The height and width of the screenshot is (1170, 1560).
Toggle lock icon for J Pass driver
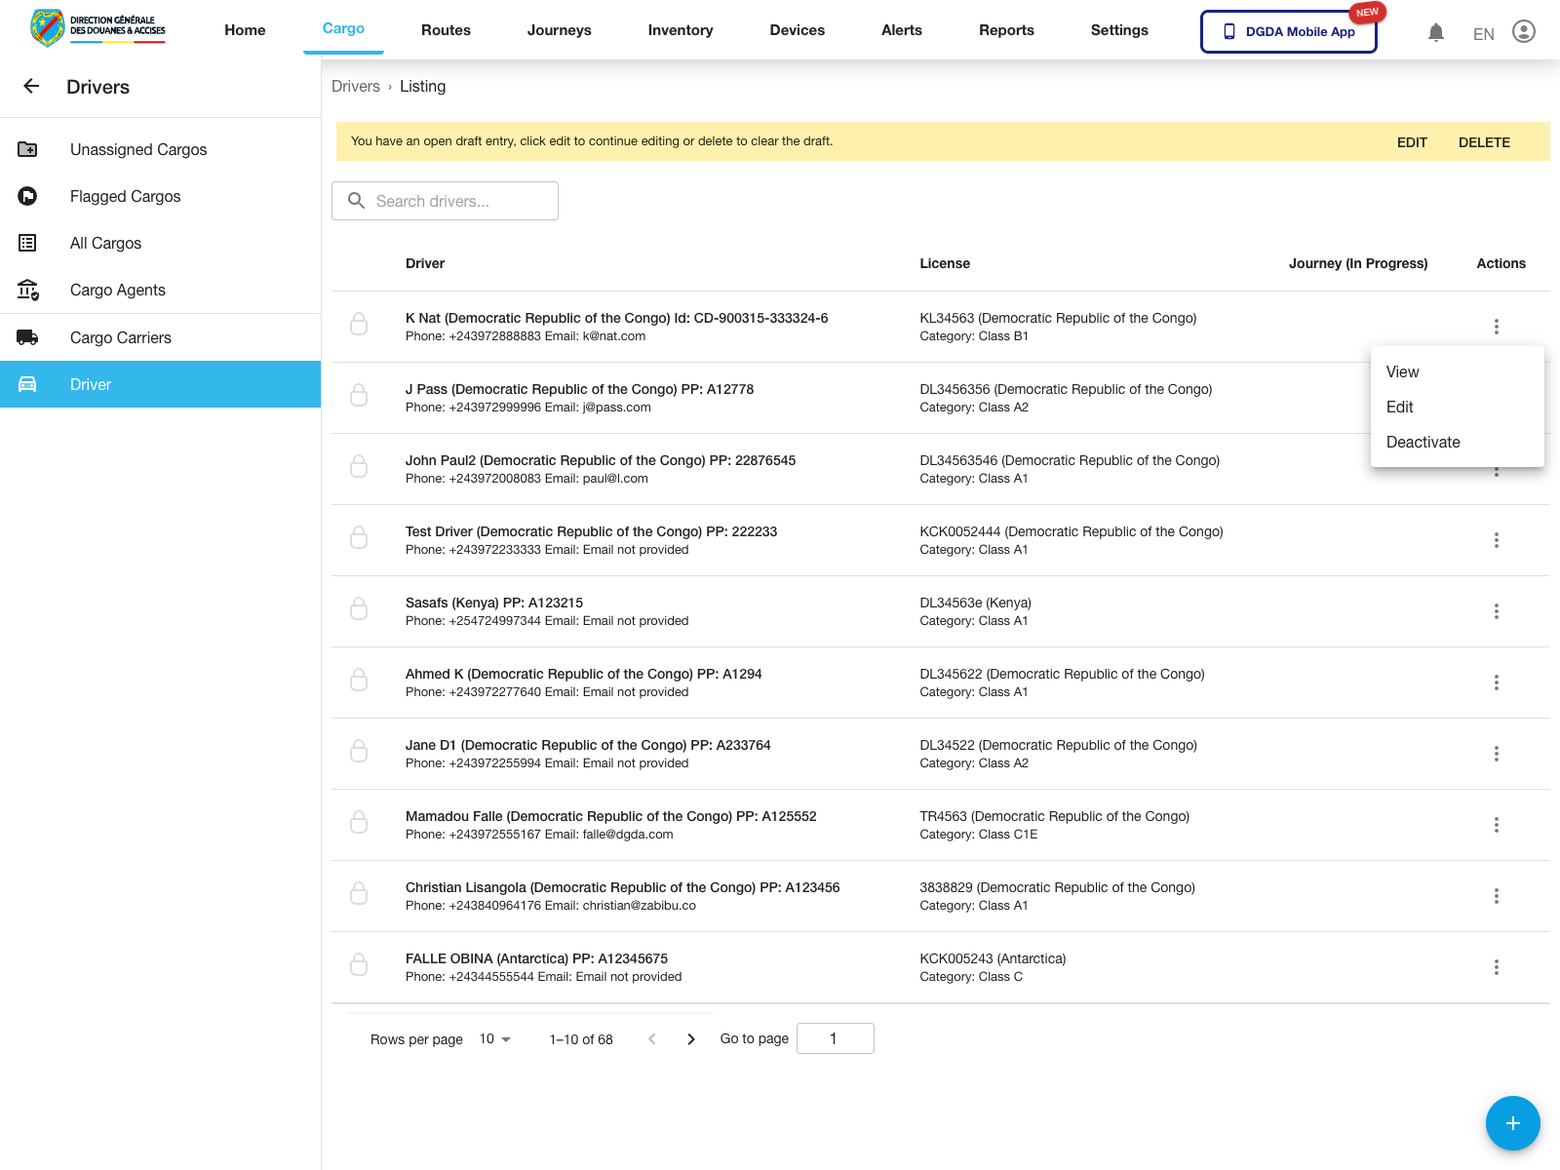(x=359, y=395)
